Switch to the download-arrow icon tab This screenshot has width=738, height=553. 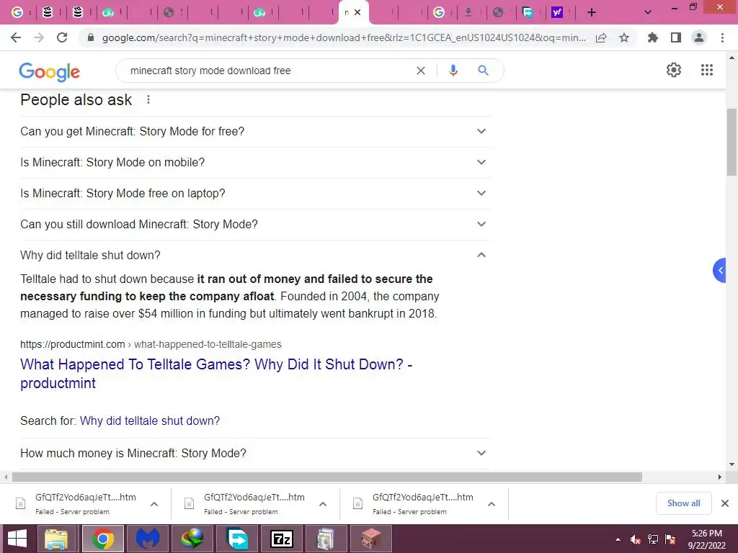click(468, 13)
